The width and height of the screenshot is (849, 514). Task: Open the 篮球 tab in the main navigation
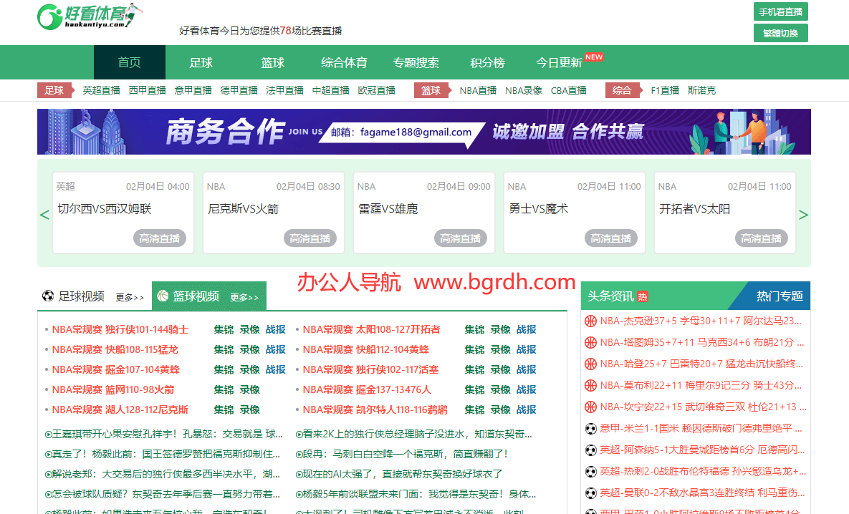tap(272, 62)
